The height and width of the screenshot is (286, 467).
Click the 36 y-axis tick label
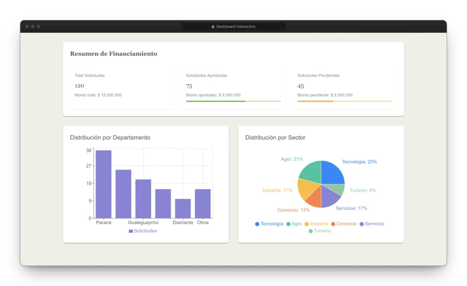coord(89,151)
